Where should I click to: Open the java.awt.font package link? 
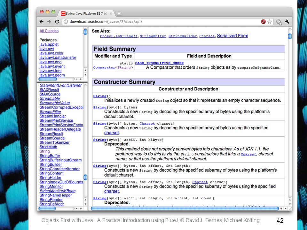click(x=51, y=71)
